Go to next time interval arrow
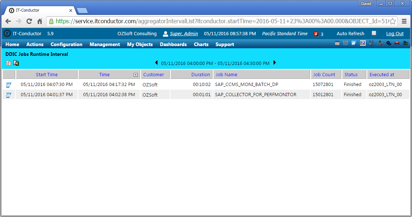This screenshot has height=217, width=412. (275, 63)
